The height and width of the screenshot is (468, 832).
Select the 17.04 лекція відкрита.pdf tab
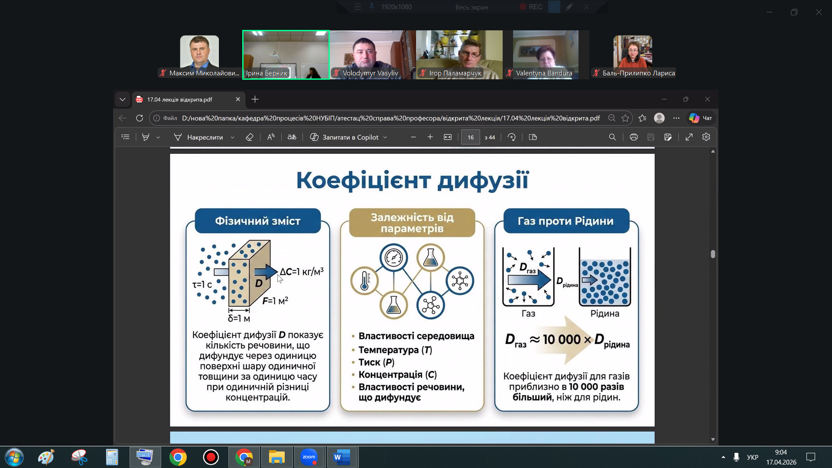[180, 99]
